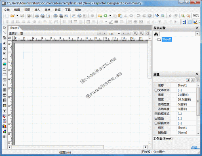Select the barcode tool in toolbox

[x=4, y=137]
